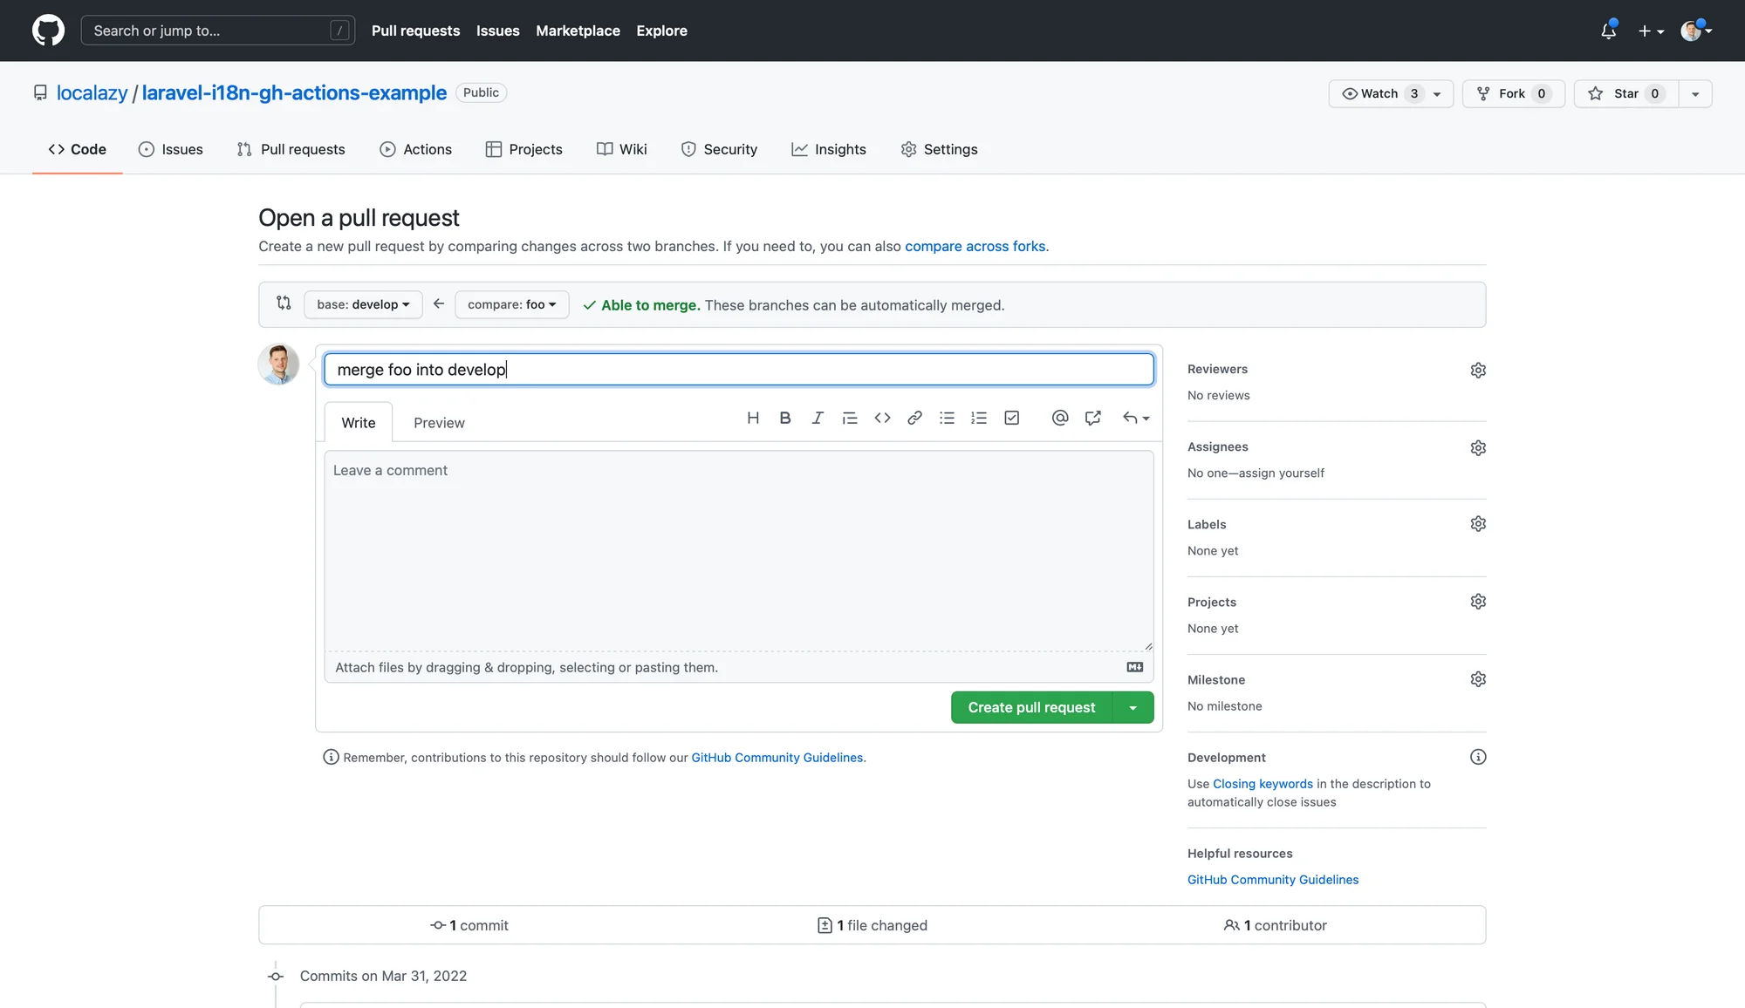Switch to the Preview tab
The image size is (1745, 1008).
(x=439, y=423)
